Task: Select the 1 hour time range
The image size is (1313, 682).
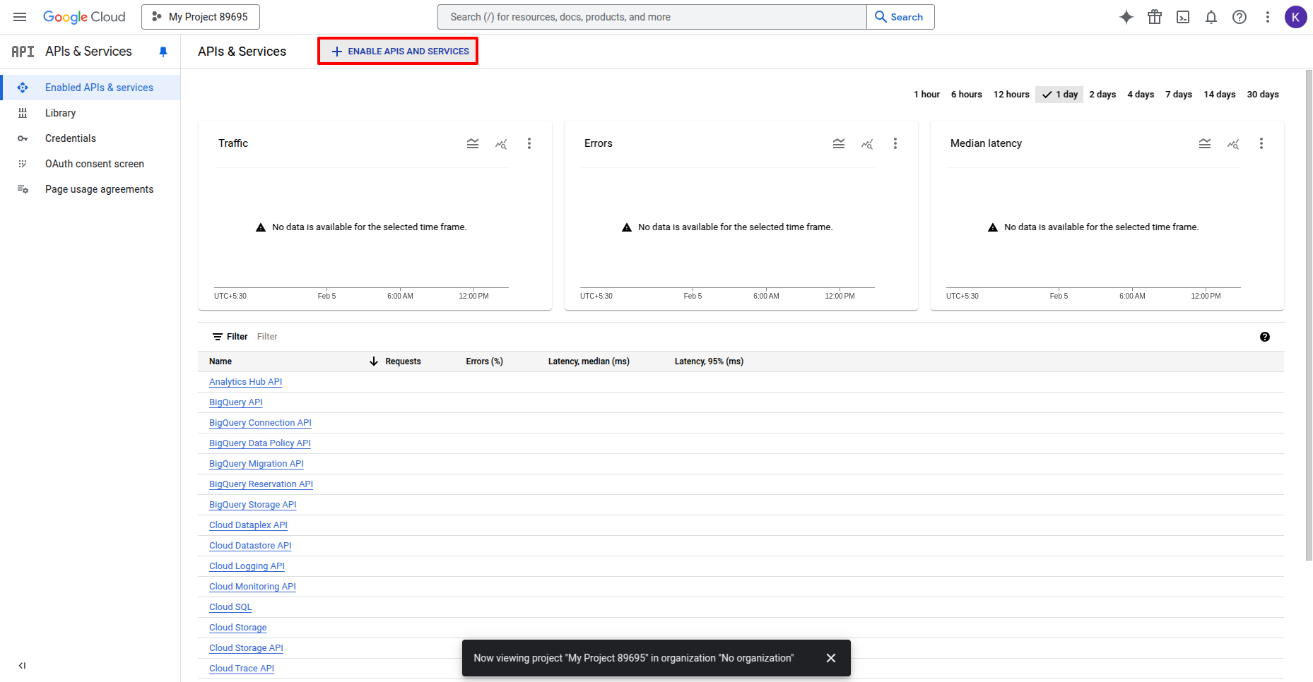Action: [926, 95]
